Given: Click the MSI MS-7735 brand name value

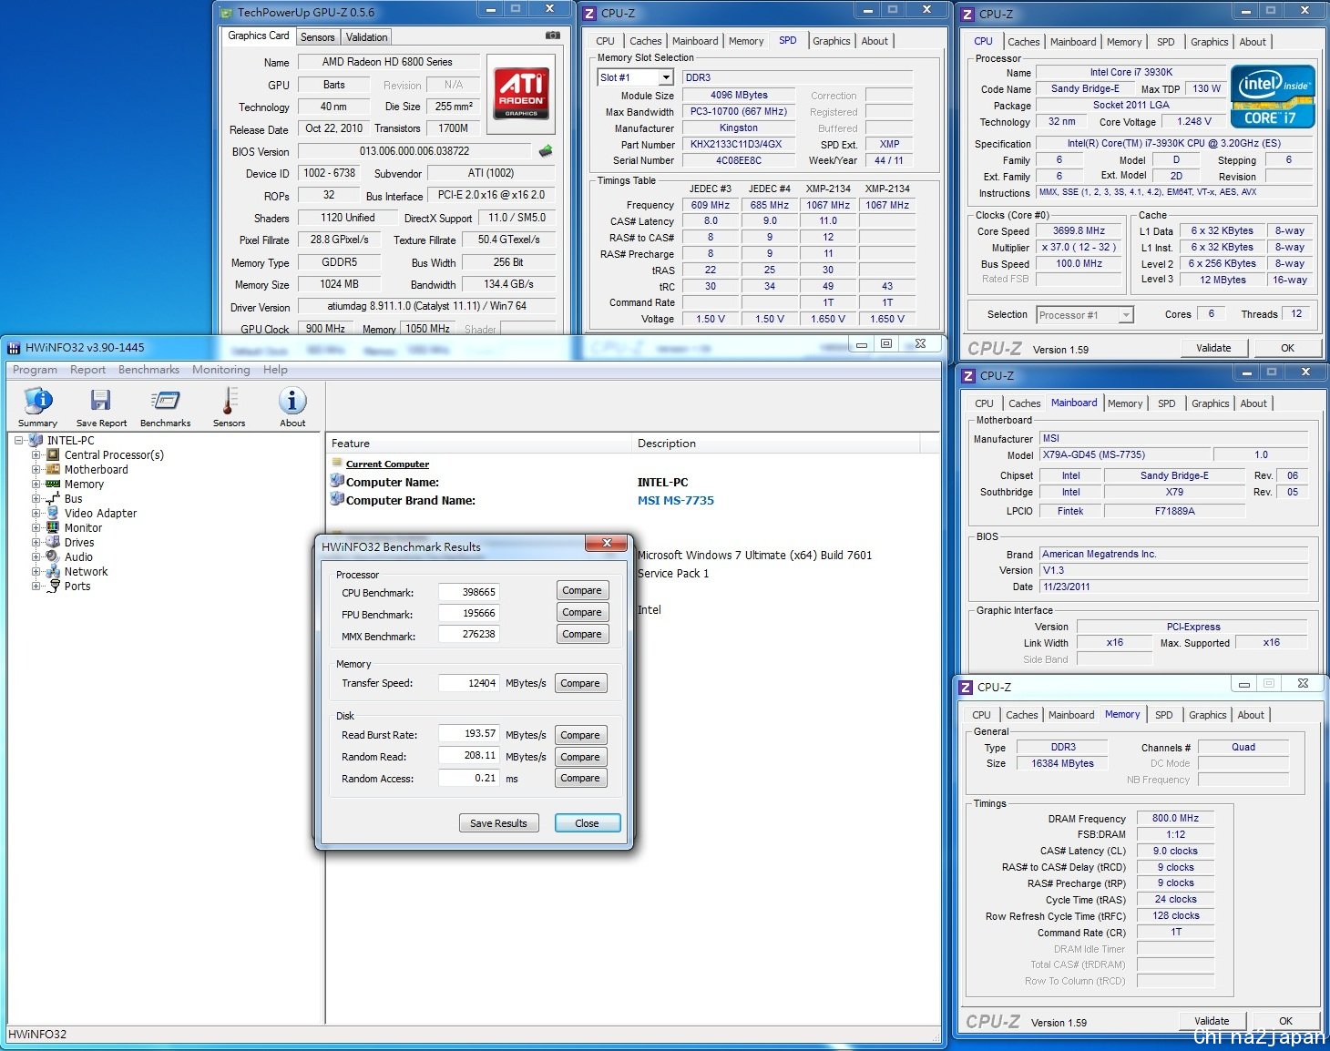Looking at the screenshot, I should pos(676,500).
